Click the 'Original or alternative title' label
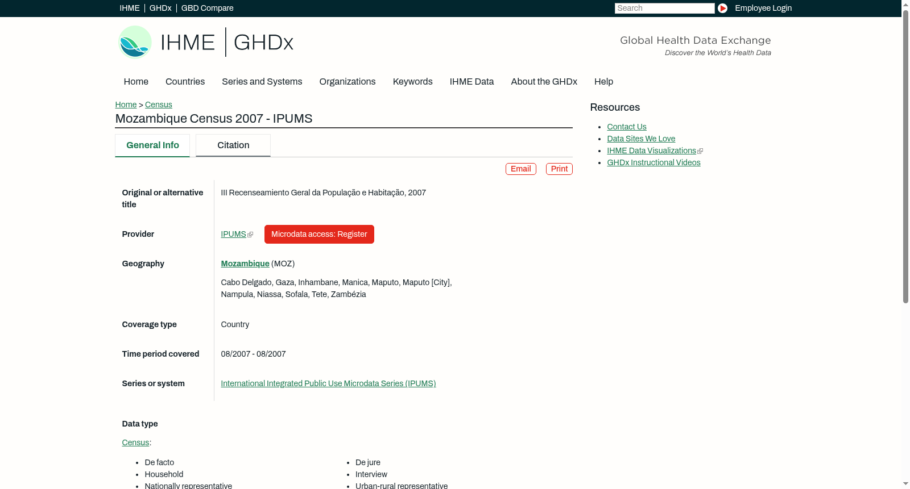Image resolution: width=910 pixels, height=489 pixels. (x=163, y=198)
